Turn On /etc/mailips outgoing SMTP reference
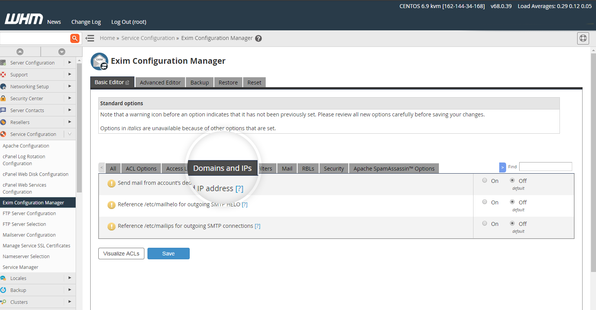This screenshot has height=310, width=596. point(485,223)
